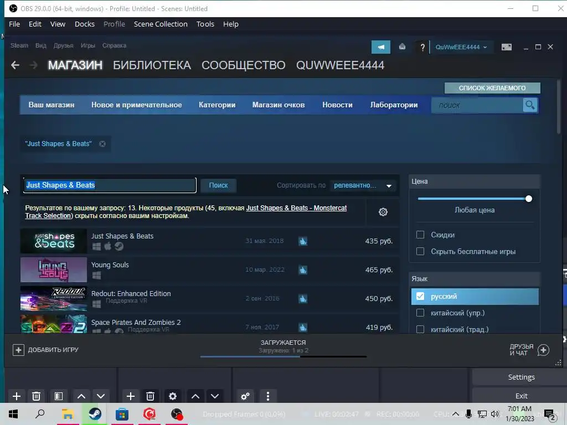The height and width of the screenshot is (425, 567).
Task: Open the OBS Tools menu
Action: tap(205, 24)
